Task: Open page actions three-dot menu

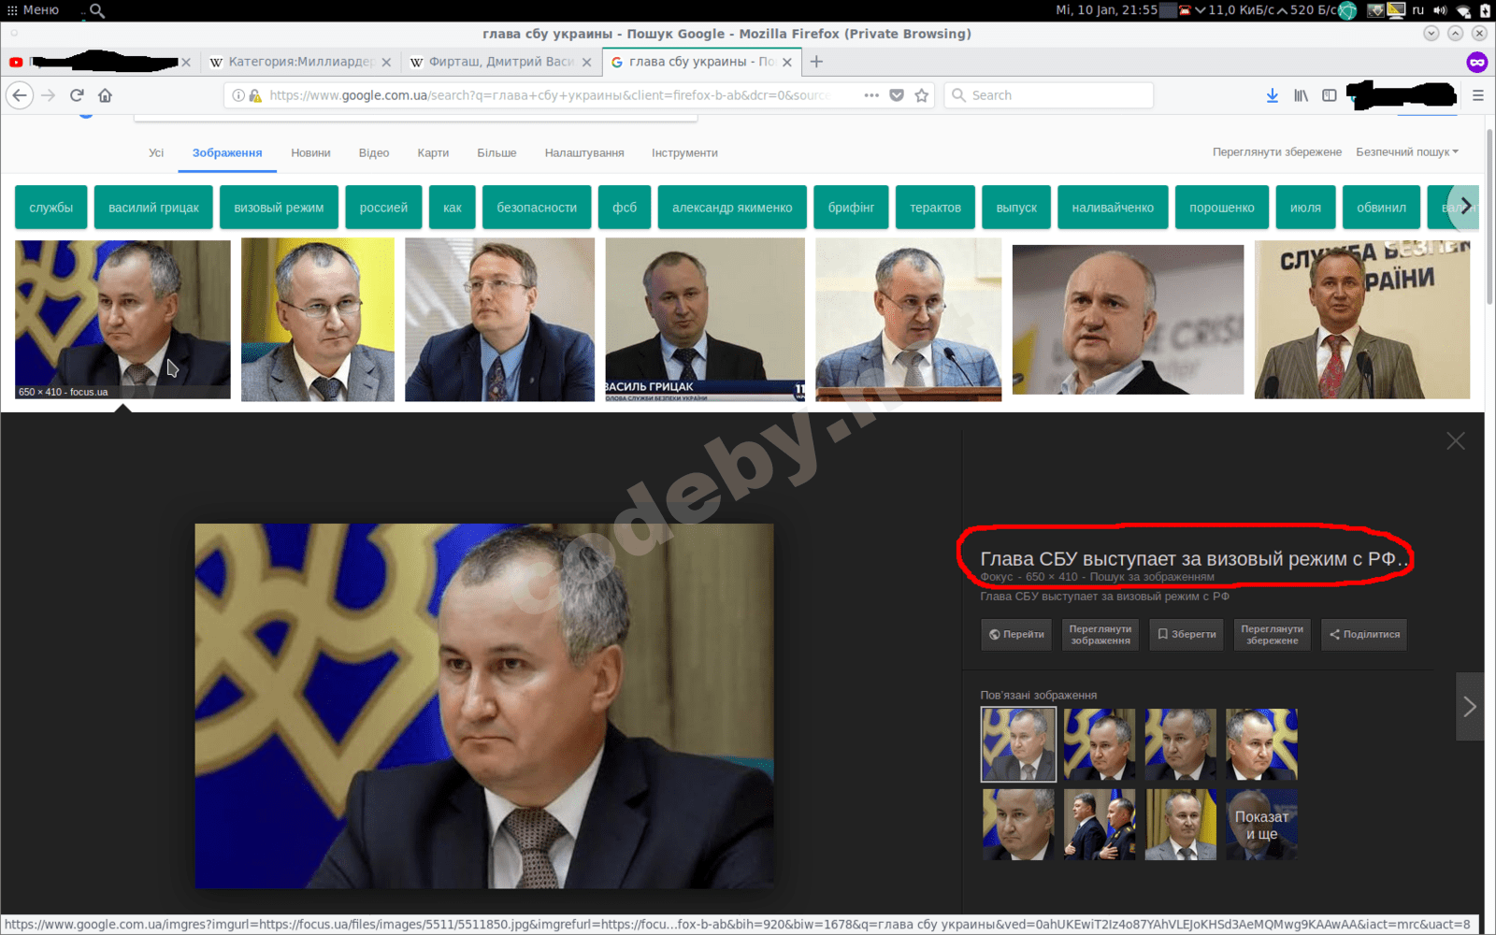Action: coord(871,95)
